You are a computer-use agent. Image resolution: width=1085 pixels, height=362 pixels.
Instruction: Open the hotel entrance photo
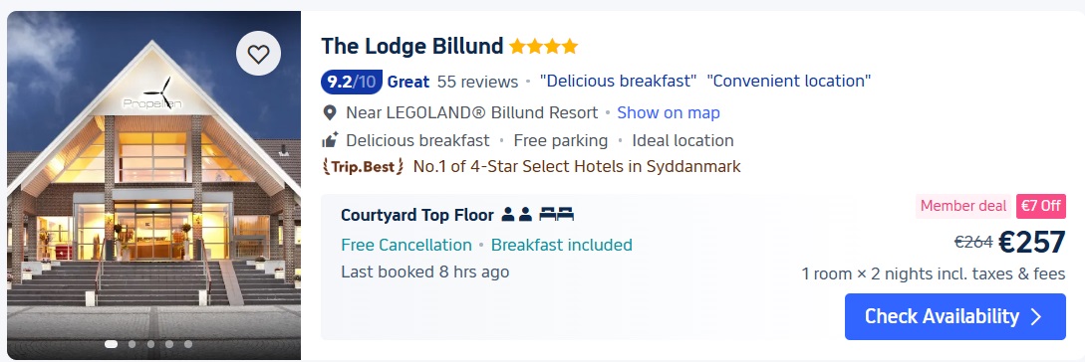point(153,185)
